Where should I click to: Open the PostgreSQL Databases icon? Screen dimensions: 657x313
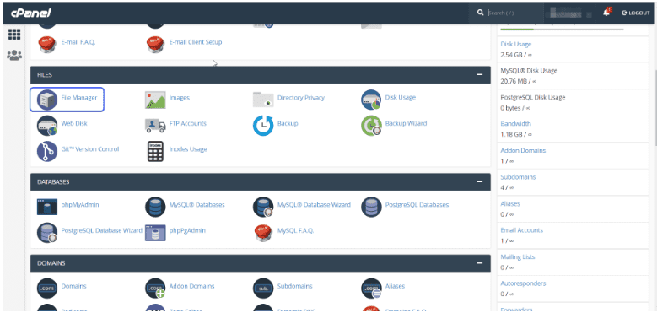point(371,207)
